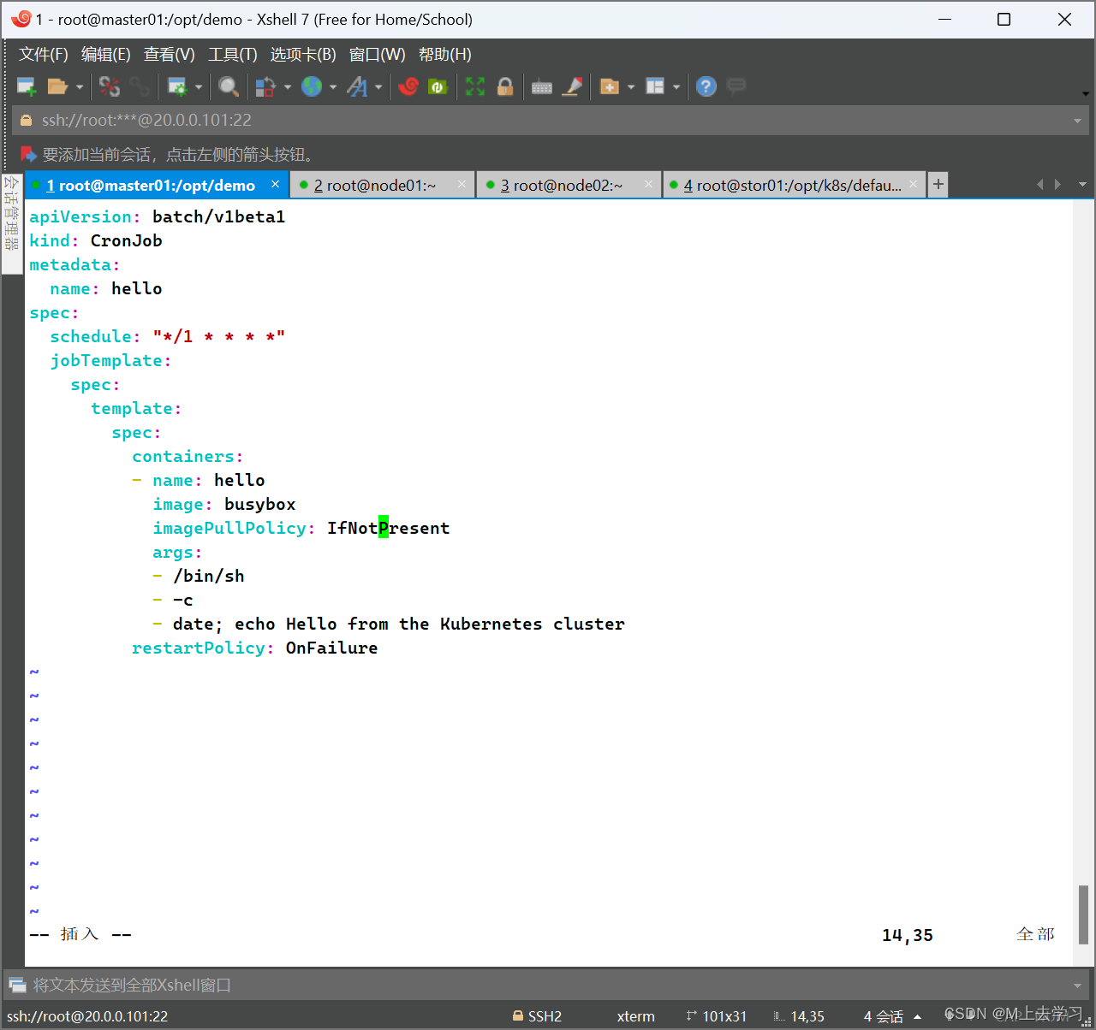Launch the green Xftp toolbar icon
The image size is (1096, 1030).
click(438, 86)
